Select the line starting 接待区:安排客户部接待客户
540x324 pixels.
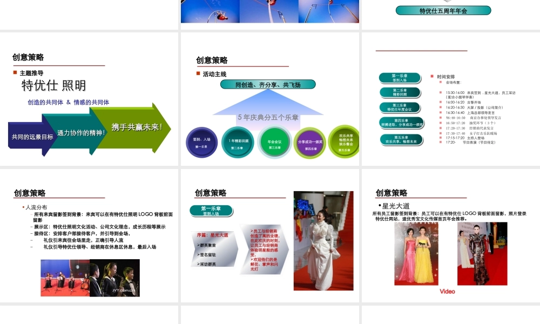pos(82,233)
